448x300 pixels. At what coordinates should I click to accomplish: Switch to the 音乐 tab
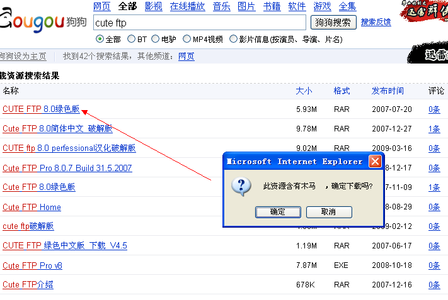coord(221,6)
